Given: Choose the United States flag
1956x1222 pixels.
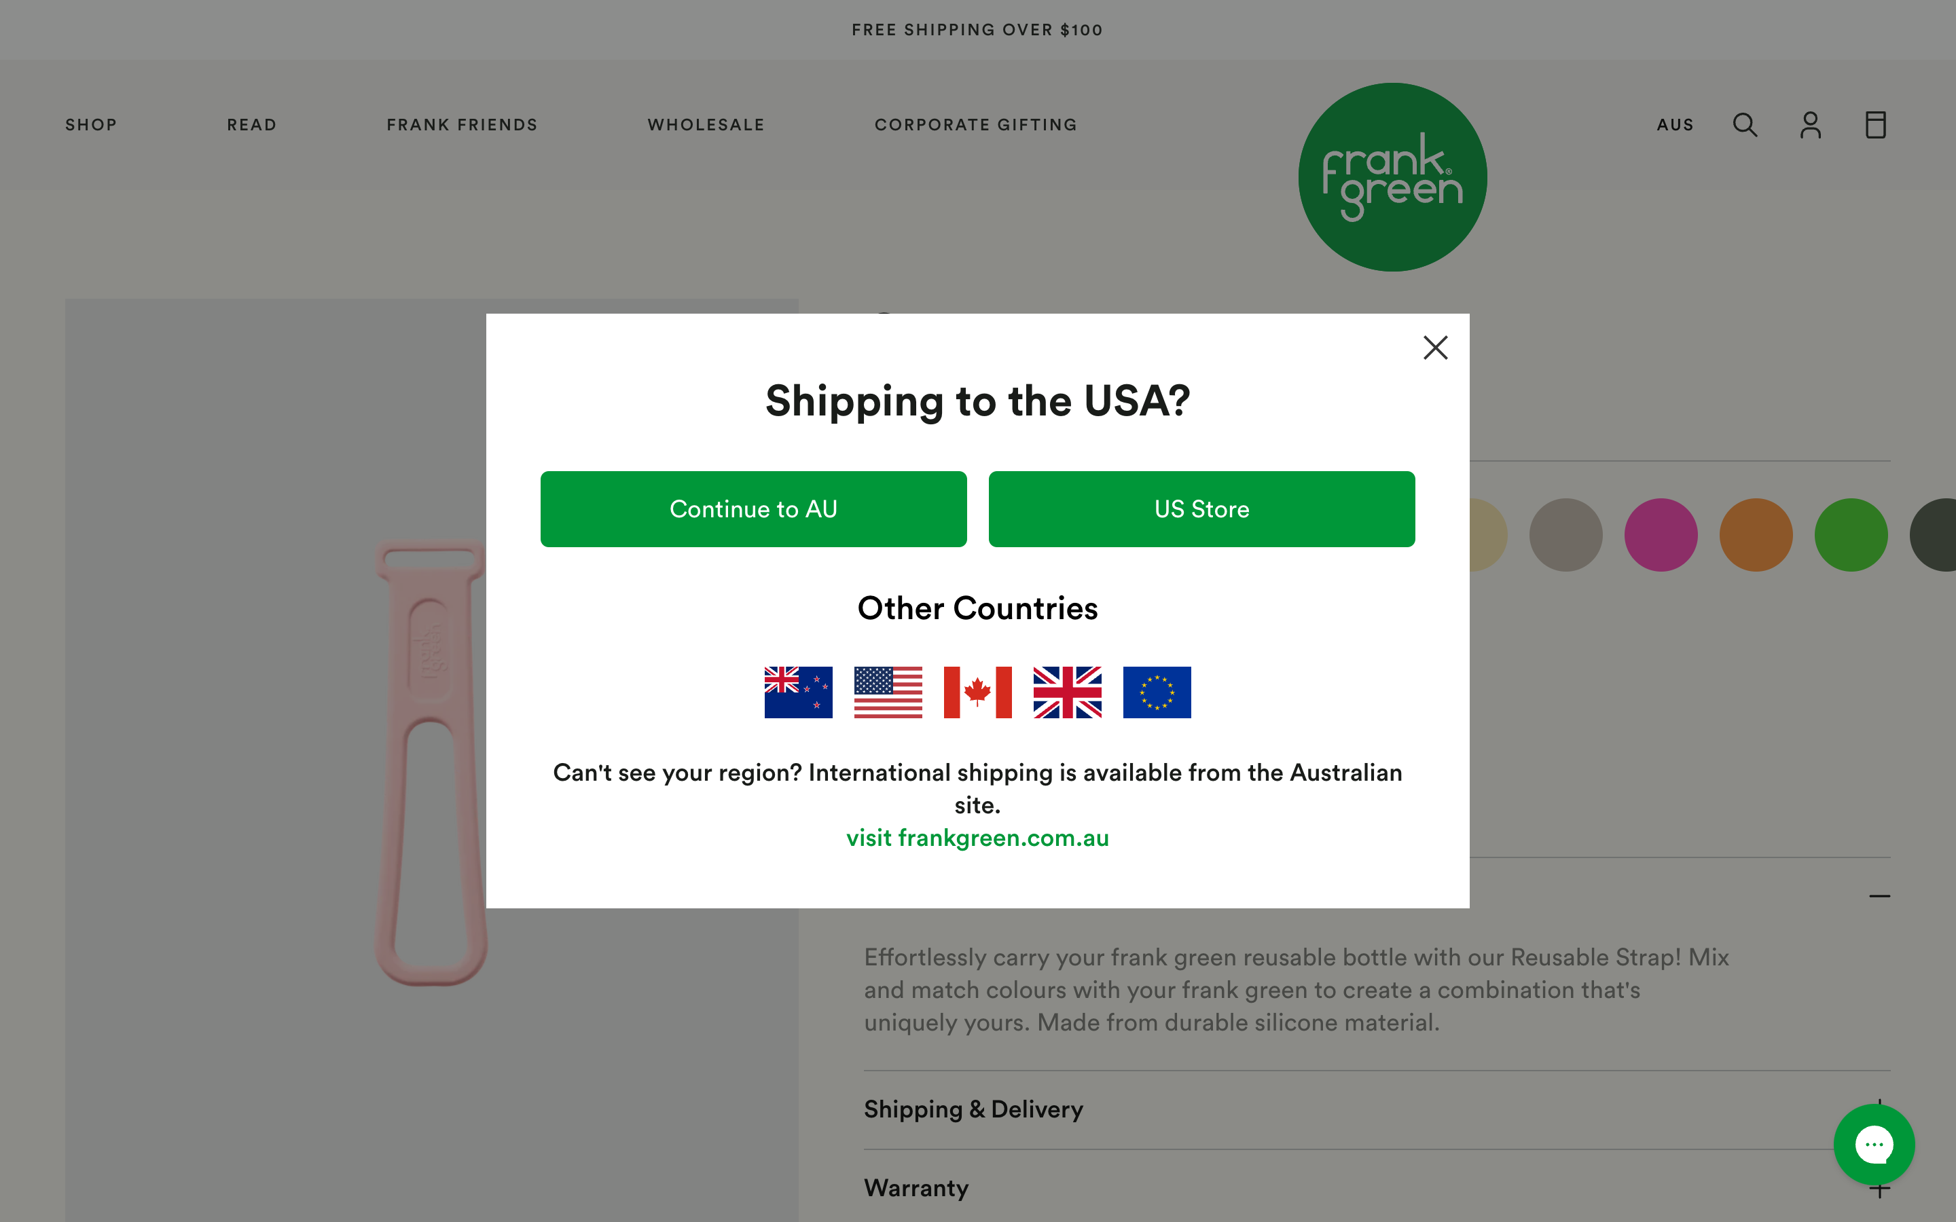Looking at the screenshot, I should (x=888, y=692).
